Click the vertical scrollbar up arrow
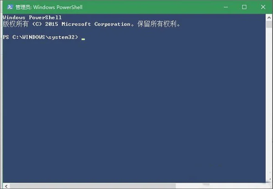This screenshot has width=273, height=189. [269, 18]
